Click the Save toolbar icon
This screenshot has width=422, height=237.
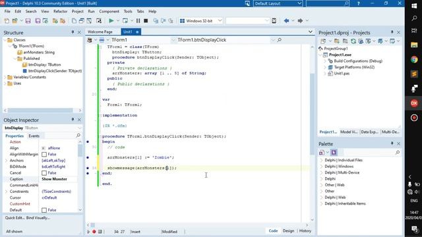click(x=28, y=20)
